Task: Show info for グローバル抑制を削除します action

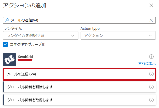Action: pos(151,87)
